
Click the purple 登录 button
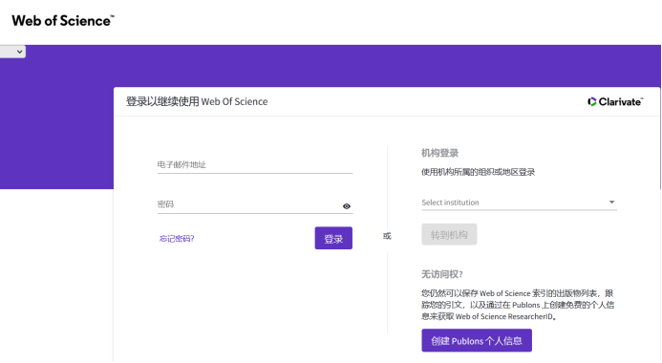coord(333,239)
